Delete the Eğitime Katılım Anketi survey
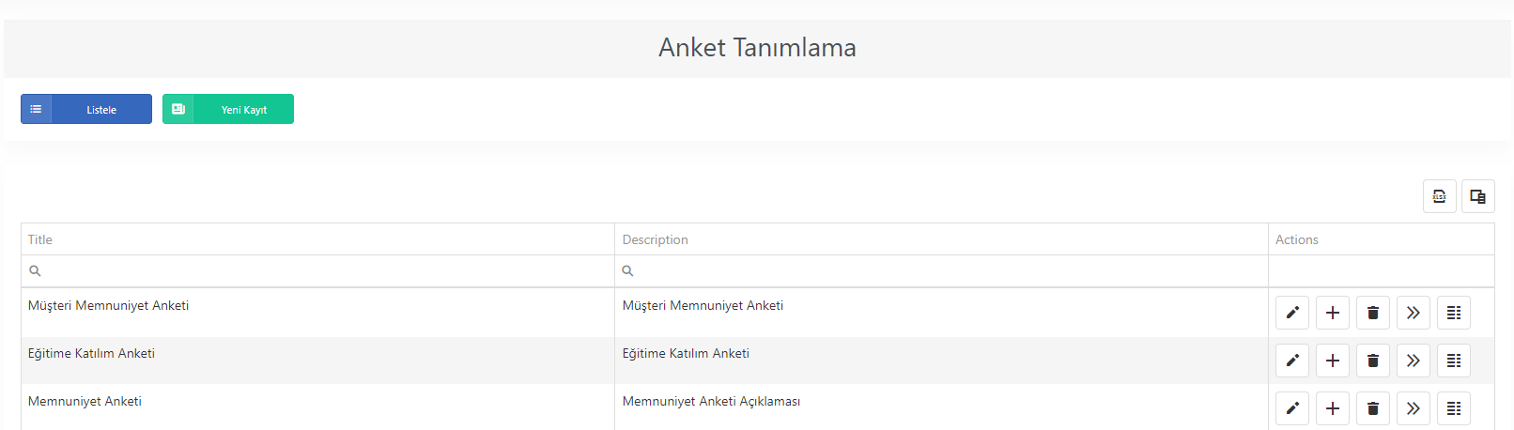Image resolution: width=1514 pixels, height=430 pixels. pyautogui.click(x=1373, y=361)
